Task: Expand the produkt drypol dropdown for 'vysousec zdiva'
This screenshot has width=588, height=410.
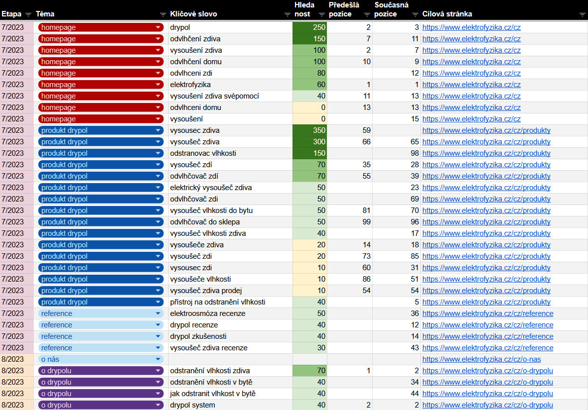Action: 158,130
